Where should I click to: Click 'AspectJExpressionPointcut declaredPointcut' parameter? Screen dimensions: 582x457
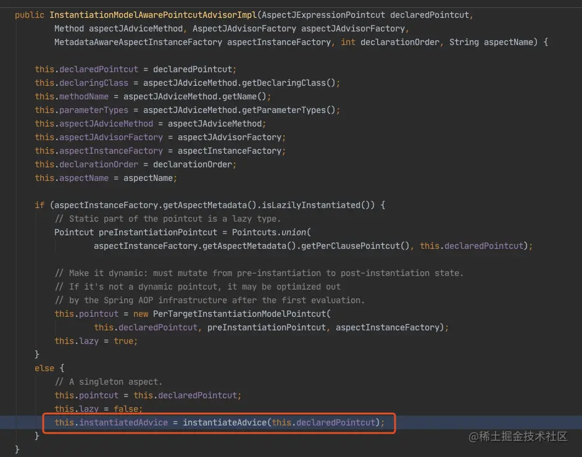point(365,15)
